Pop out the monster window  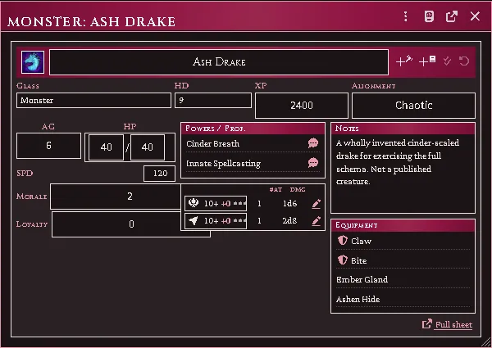452,16
